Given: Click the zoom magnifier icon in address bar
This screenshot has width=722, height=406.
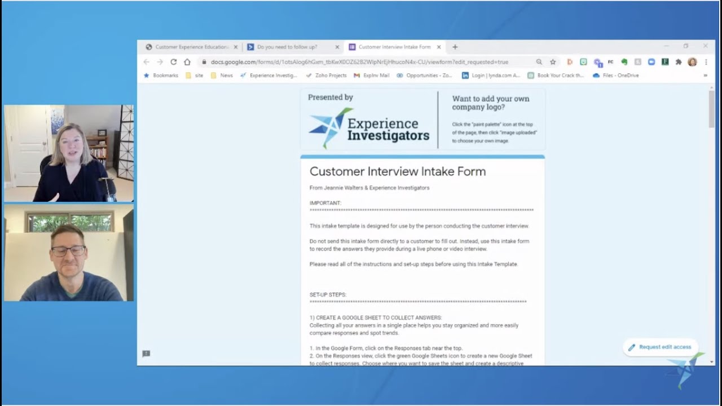Looking at the screenshot, I should pyautogui.click(x=539, y=62).
